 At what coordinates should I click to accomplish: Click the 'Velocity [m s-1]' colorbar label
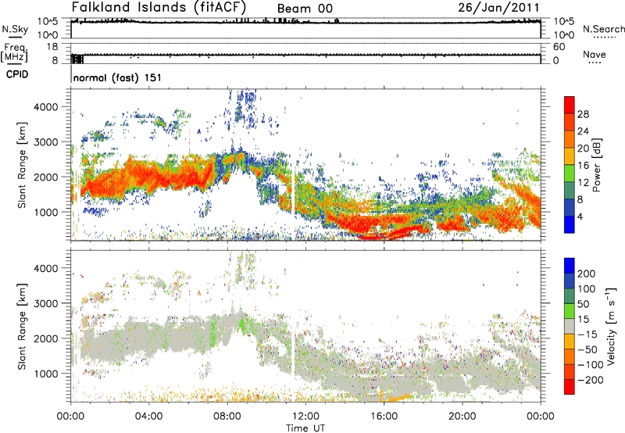point(611,327)
